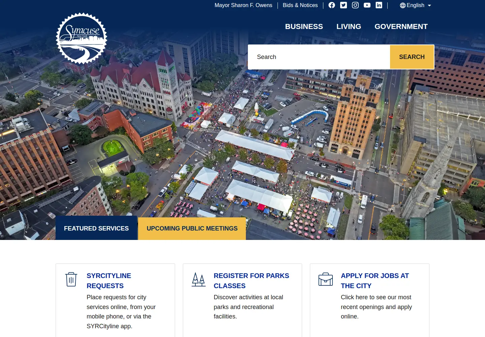The width and height of the screenshot is (485, 337).
Task: Click the globe language icon
Action: point(402,5)
